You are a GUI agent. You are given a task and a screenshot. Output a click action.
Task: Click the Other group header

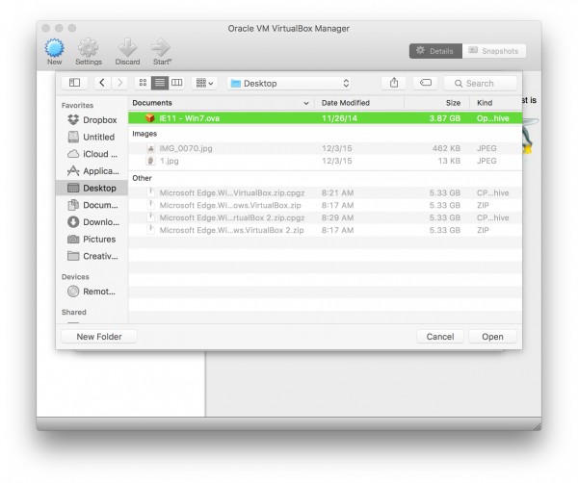coord(142,178)
